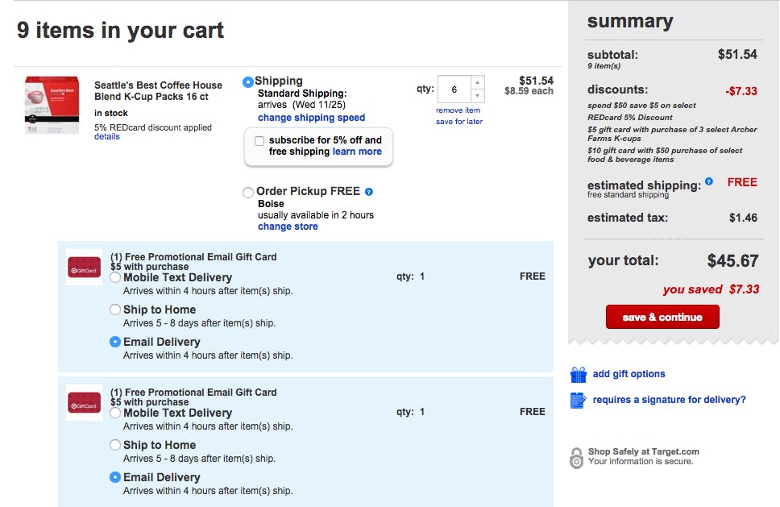Select Mobile Text Delivery for first gift card
Viewport: 780px width, 507px height.
click(x=115, y=277)
